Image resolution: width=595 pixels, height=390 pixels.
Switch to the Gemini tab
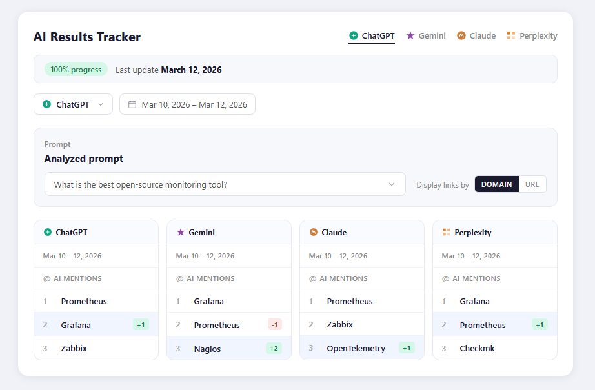426,36
